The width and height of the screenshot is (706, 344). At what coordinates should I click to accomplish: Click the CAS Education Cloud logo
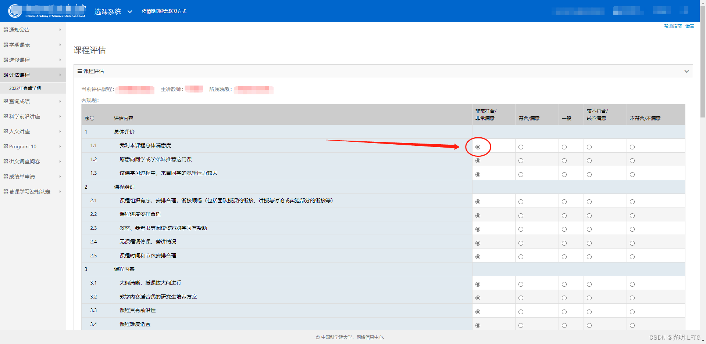[47, 11]
